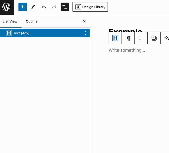Click the overlapping squares pencil toolbar icon
The height and width of the screenshot is (153, 169).
tap(154, 38)
